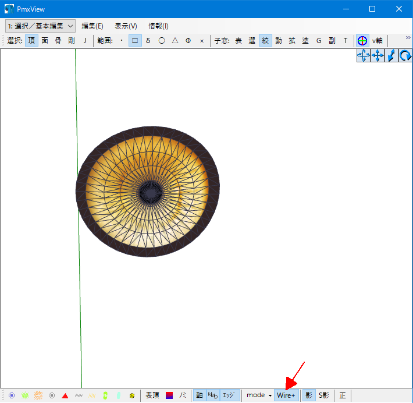Open the 副 sub-window

point(332,41)
